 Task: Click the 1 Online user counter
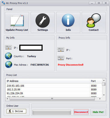tap(16, 111)
